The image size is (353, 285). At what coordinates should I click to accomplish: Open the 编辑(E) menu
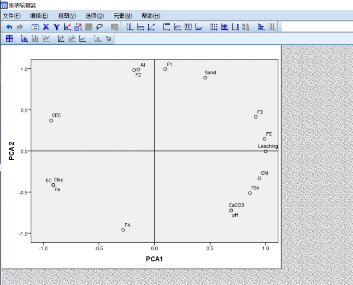[x=39, y=16]
